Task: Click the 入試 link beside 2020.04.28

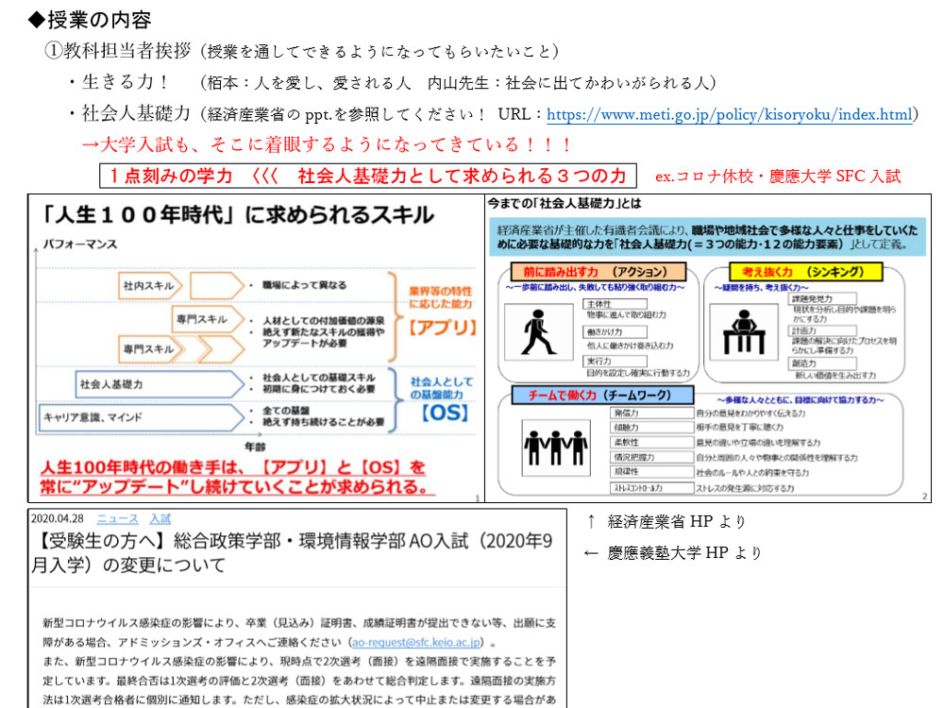Action: (x=160, y=519)
